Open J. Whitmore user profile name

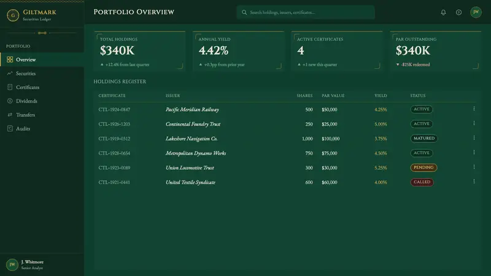33,262
